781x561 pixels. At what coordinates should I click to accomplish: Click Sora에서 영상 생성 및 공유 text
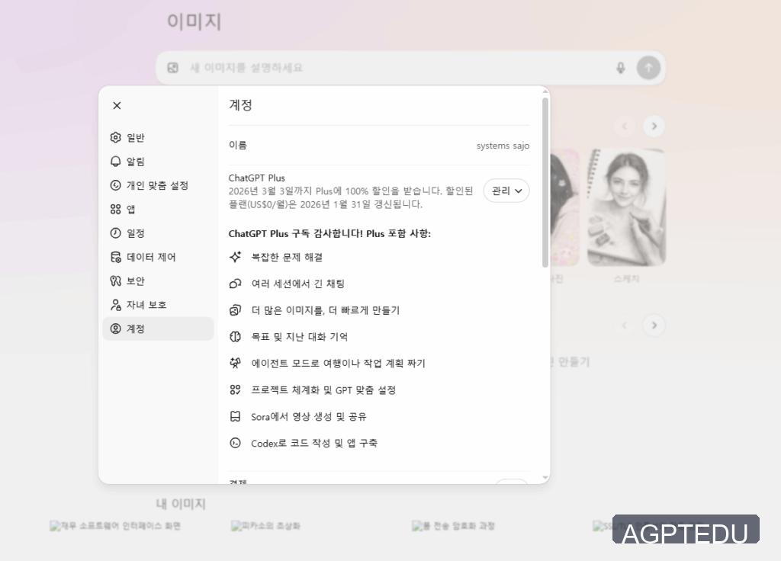coord(309,417)
